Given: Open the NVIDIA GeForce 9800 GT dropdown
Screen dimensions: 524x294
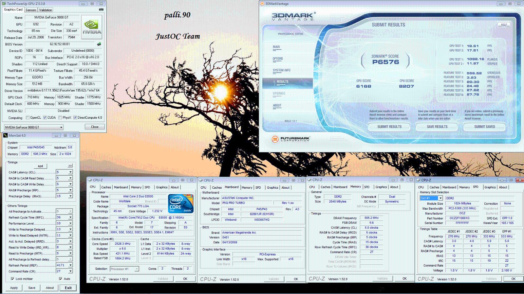Looking at the screenshot, I should (33, 127).
